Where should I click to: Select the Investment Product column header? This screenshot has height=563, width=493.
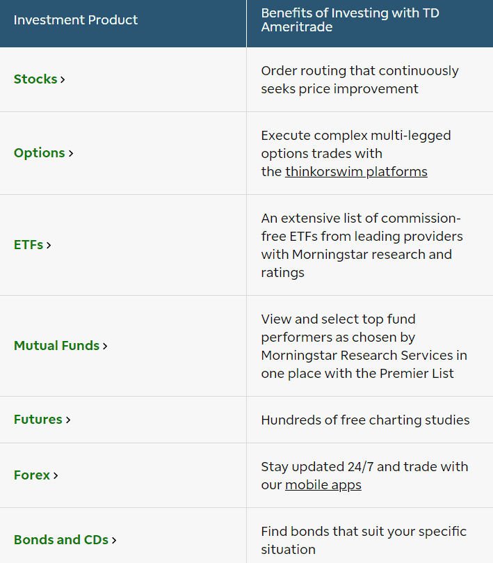[76, 20]
